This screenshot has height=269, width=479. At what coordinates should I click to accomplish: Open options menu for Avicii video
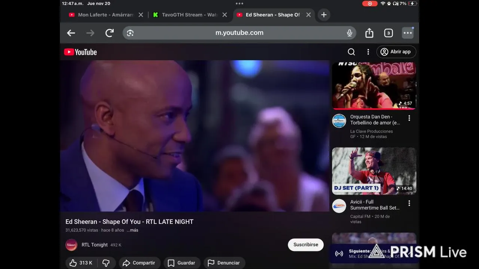coord(409,203)
